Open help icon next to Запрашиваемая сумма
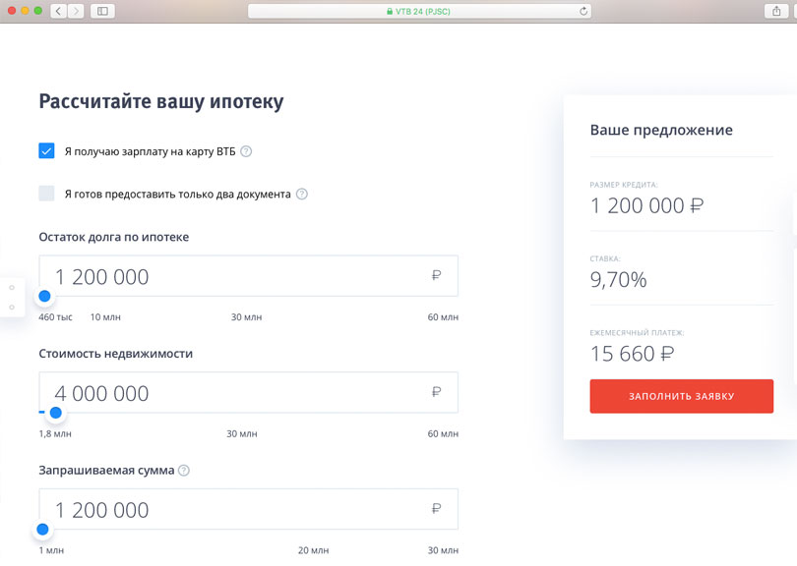Screen dimensions: 797x566 184,471
